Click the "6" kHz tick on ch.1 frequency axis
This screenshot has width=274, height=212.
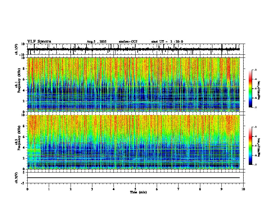[x=24, y=79]
